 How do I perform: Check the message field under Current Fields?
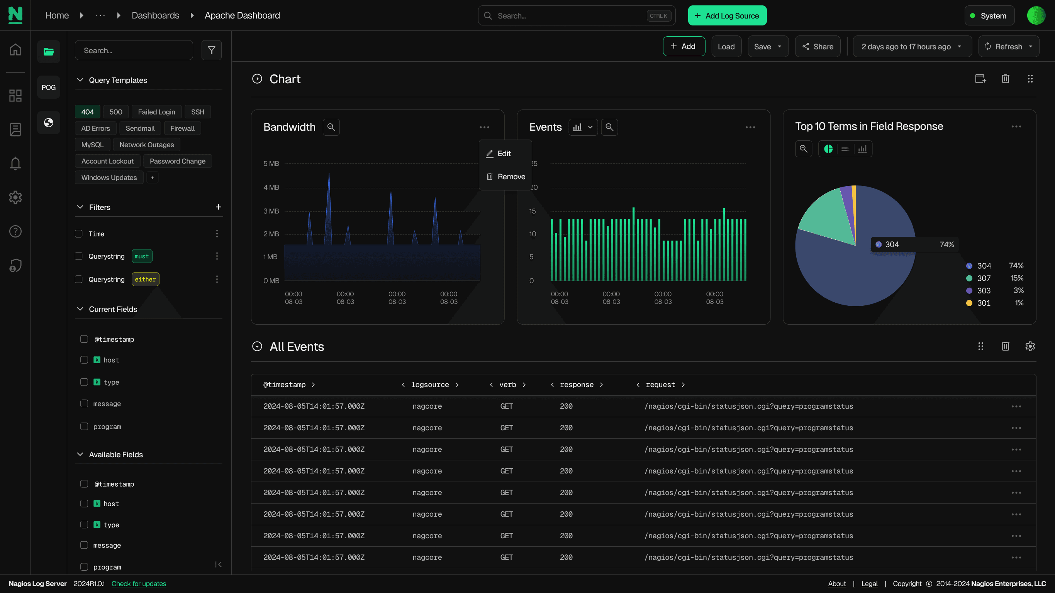click(x=84, y=403)
